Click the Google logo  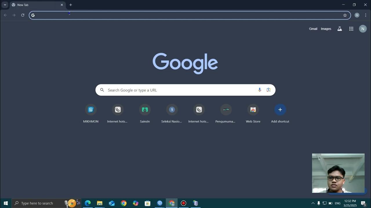[x=185, y=63]
